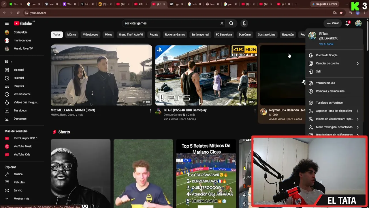Select the Don Omar chip
This screenshot has height=208, width=369.
click(245, 35)
